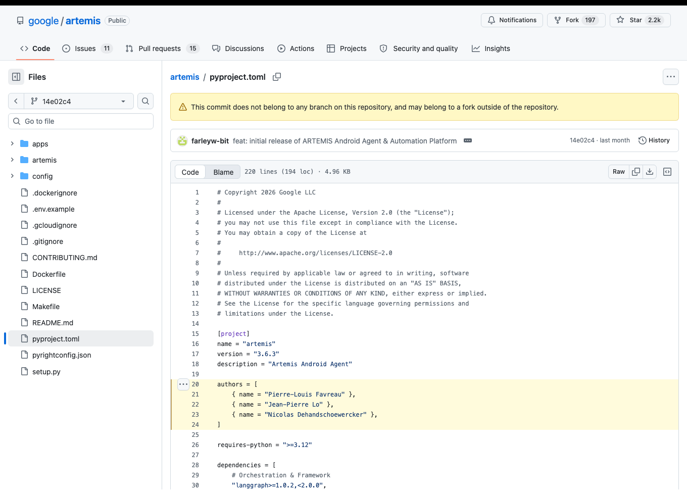Open the Raw file view
Screen dimensions: 687x495
click(619, 172)
